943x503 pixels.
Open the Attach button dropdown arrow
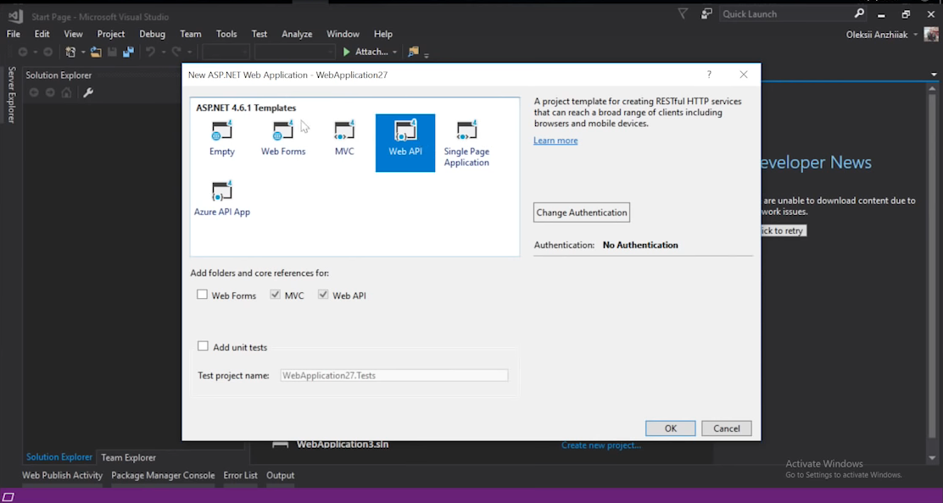point(394,53)
